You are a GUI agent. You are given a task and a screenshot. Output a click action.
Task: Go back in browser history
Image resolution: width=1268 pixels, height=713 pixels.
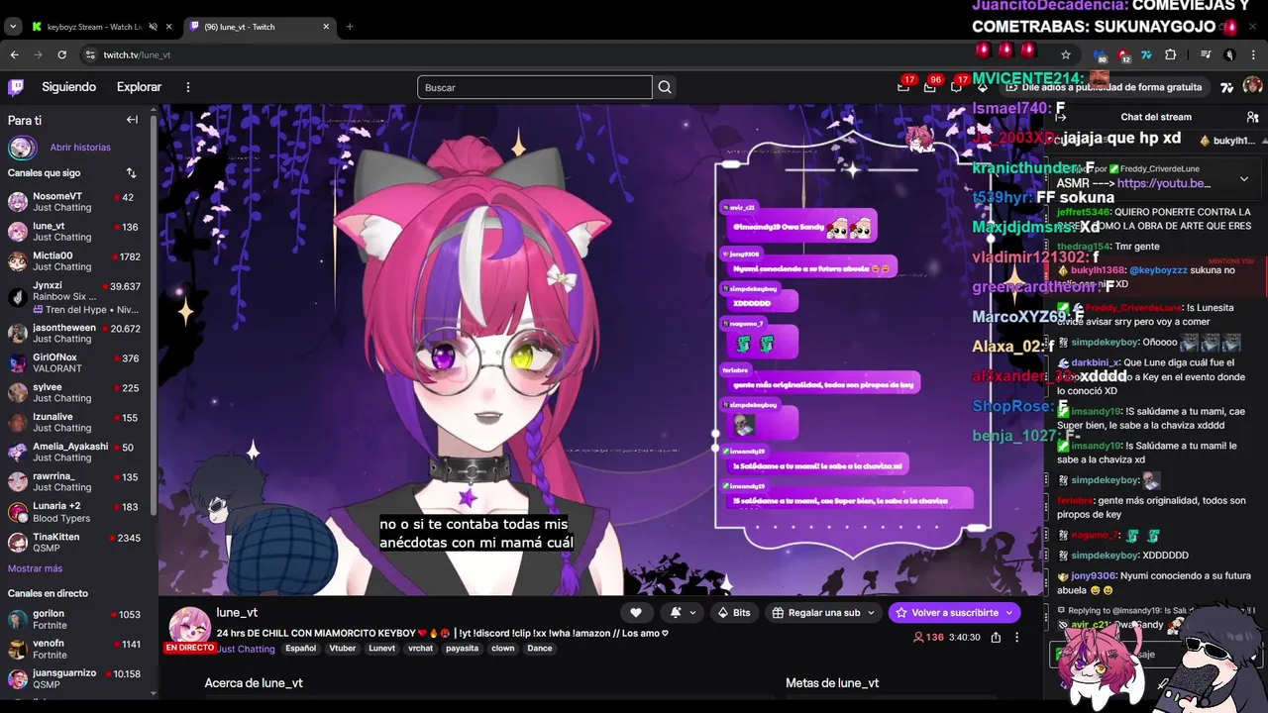click(14, 54)
